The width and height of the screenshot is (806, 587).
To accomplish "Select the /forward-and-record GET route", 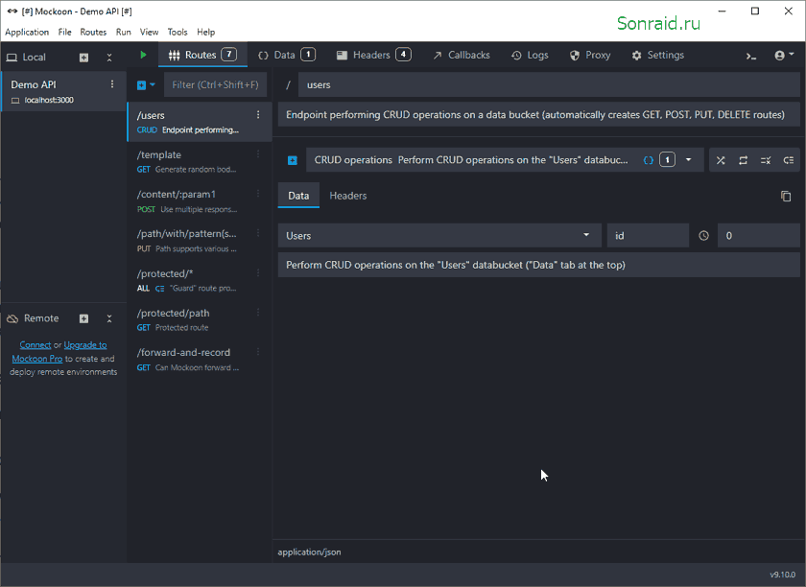I will point(200,360).
